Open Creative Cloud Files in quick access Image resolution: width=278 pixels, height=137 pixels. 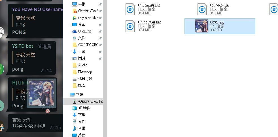click(x=88, y=11)
